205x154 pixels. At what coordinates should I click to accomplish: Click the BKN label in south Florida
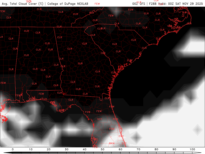(x=112, y=143)
